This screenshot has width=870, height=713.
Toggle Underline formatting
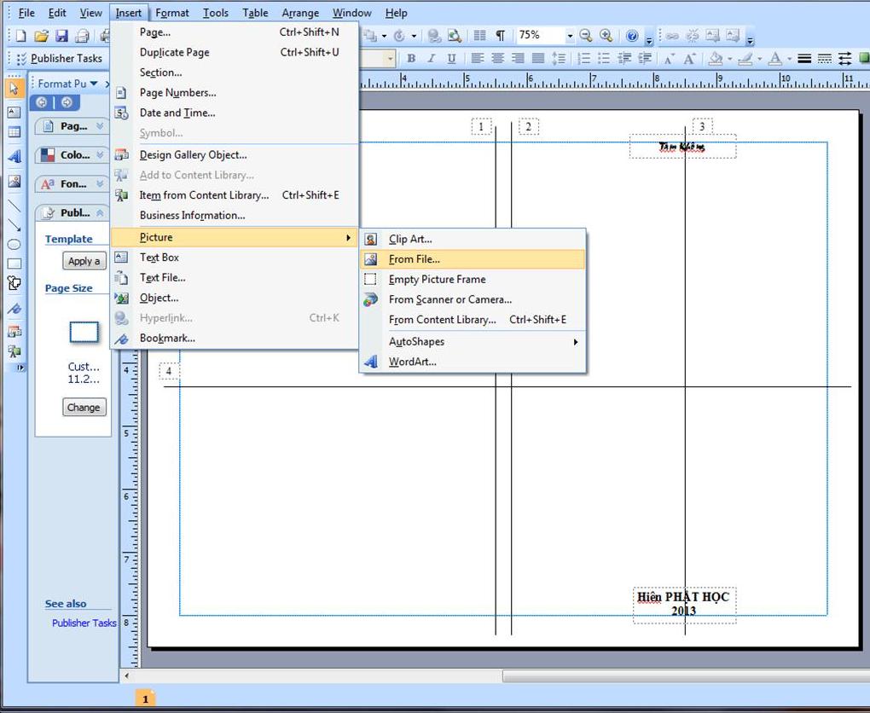click(452, 58)
